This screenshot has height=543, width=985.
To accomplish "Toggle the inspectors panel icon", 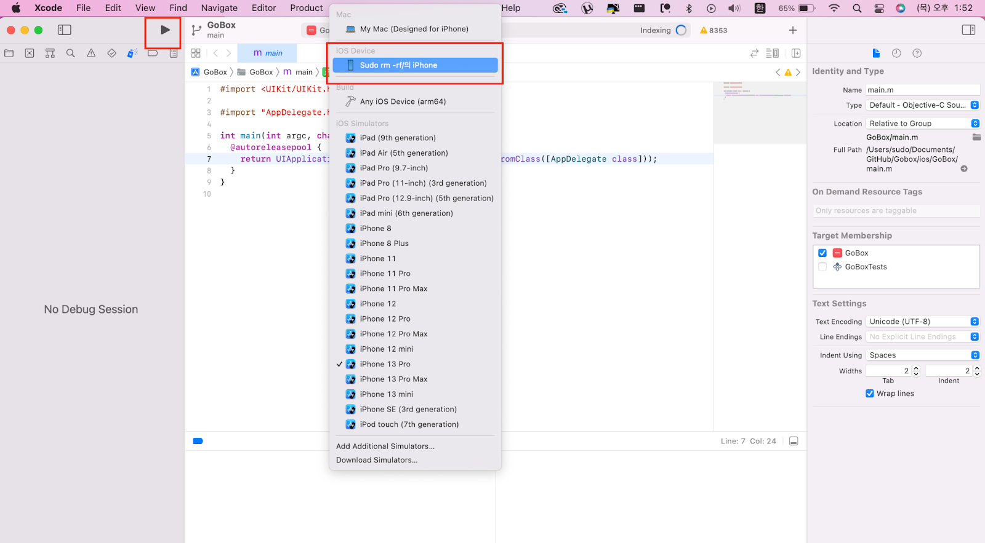I will 968,30.
